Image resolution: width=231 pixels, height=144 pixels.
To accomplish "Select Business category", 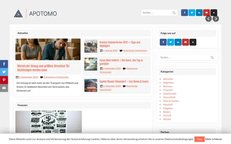I will pyautogui.click(x=167, y=86).
